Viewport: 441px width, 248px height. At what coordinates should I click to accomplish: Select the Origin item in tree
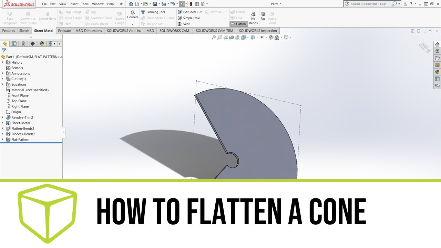pyautogui.click(x=14, y=112)
